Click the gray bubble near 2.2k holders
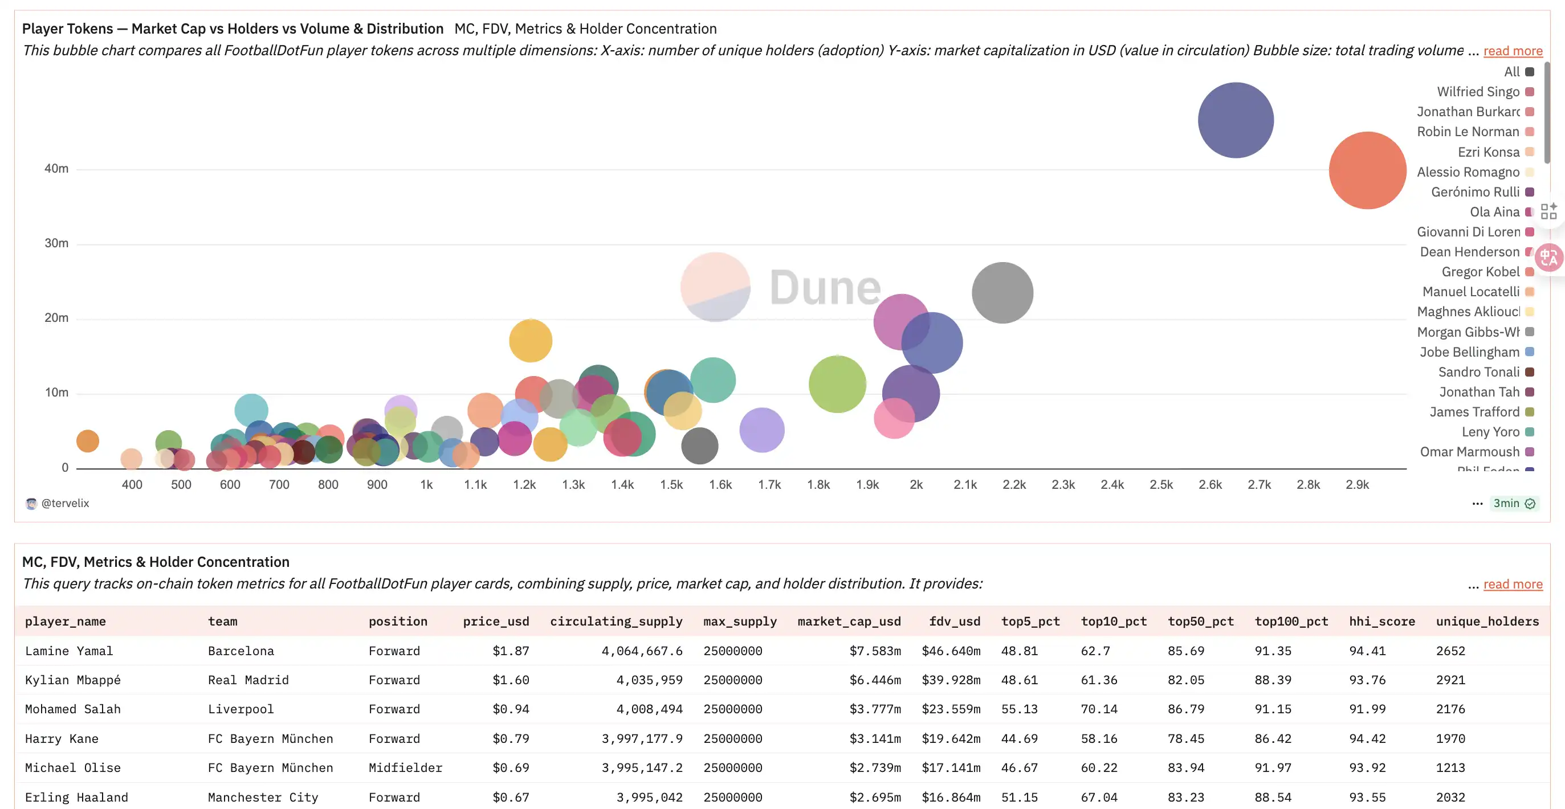The image size is (1565, 809). point(1002,293)
